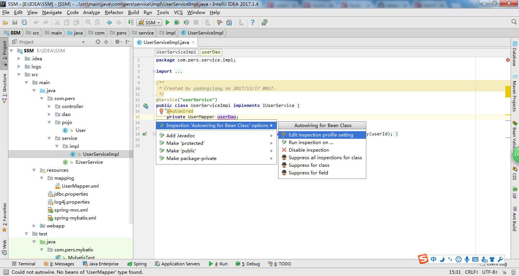Click the Save All floppy disk icon
This screenshot has height=276, width=519.
(15, 23)
